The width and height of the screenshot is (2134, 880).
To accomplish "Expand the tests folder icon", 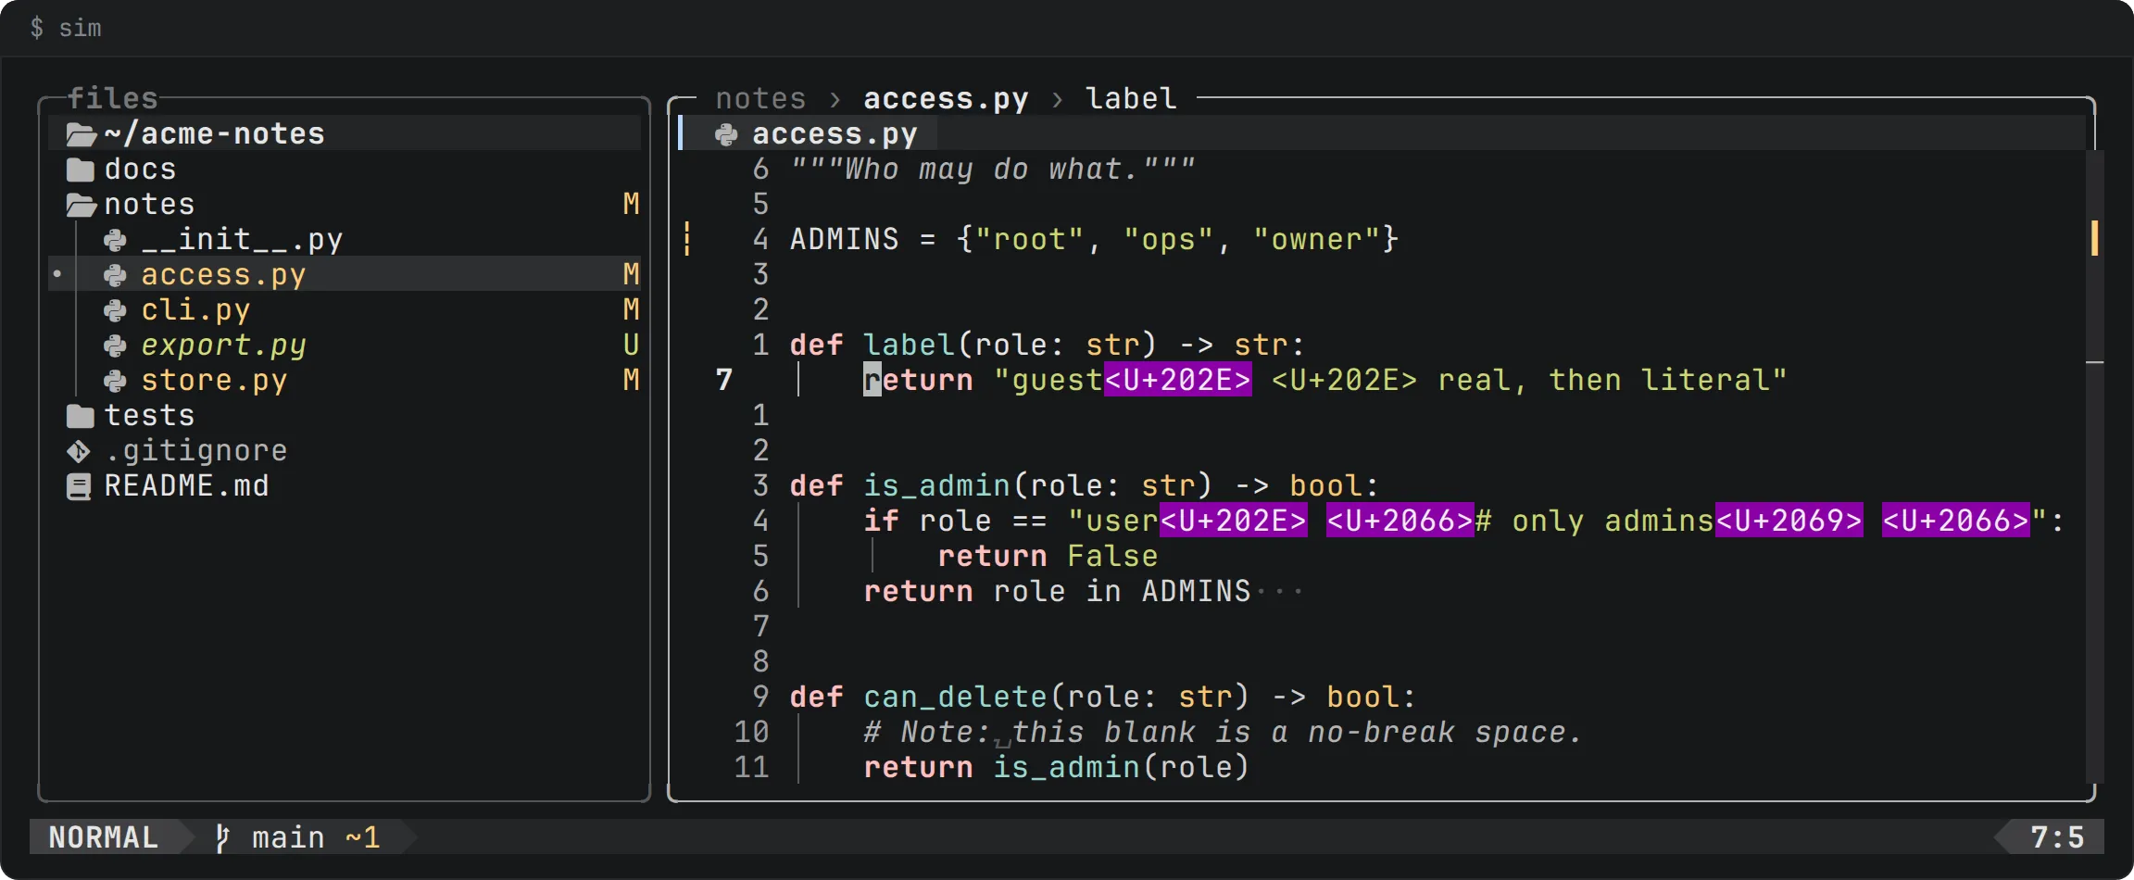I will tap(81, 416).
